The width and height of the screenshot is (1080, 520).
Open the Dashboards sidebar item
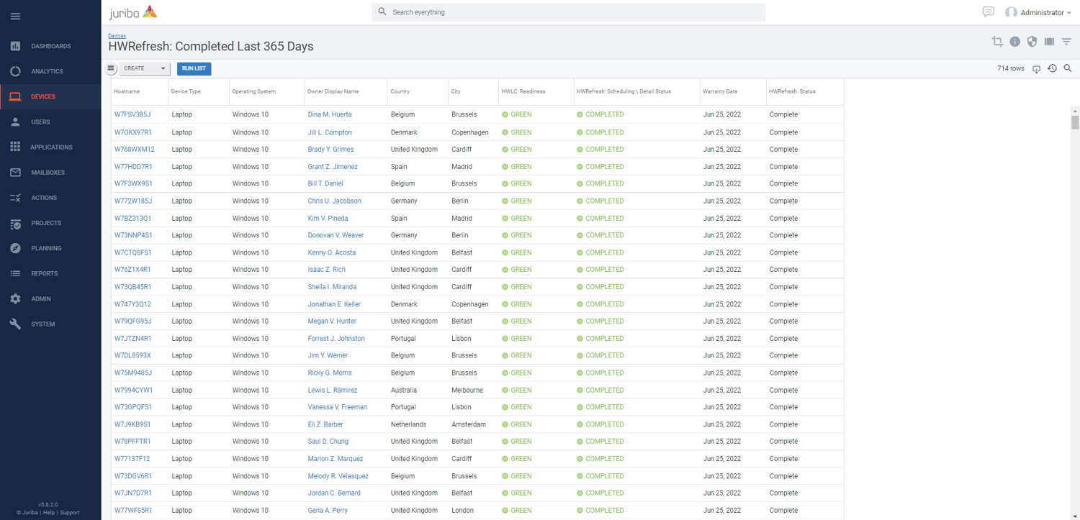50,46
